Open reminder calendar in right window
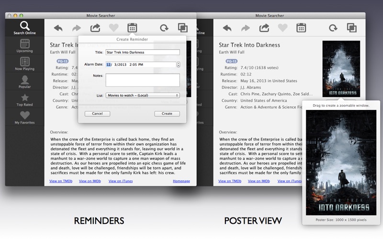 pos(301,28)
